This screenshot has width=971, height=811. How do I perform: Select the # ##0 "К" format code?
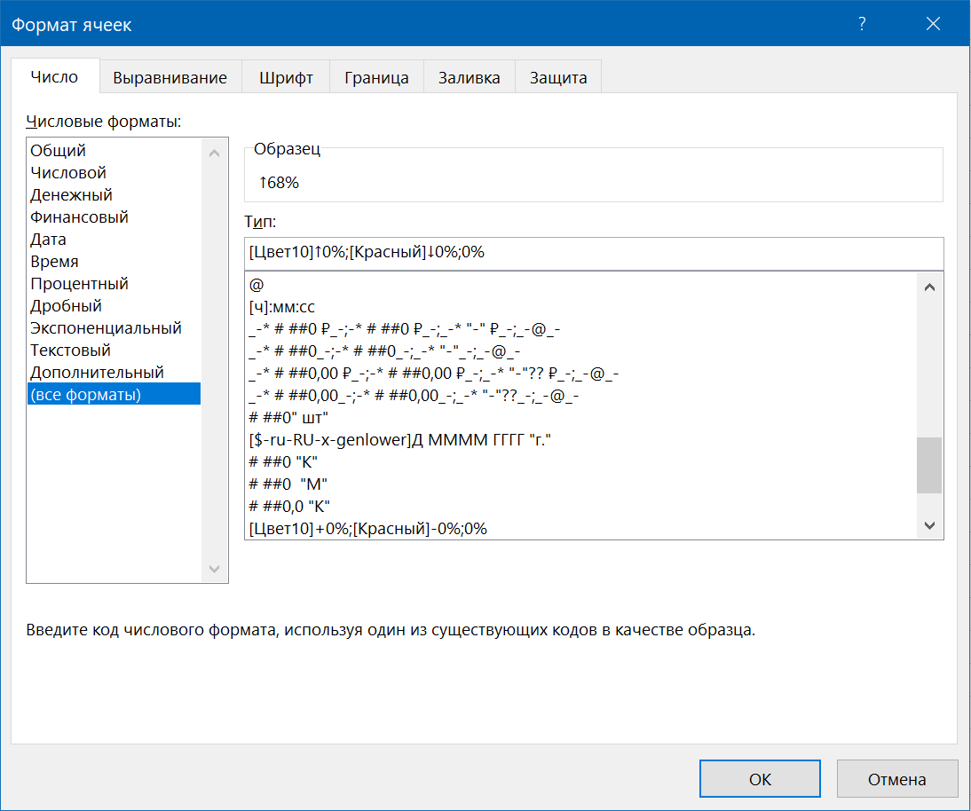[580, 462]
